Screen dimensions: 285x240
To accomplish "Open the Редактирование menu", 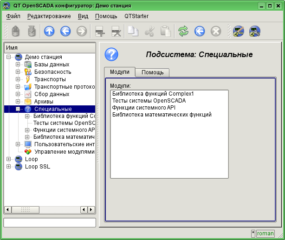I will click(x=49, y=16).
